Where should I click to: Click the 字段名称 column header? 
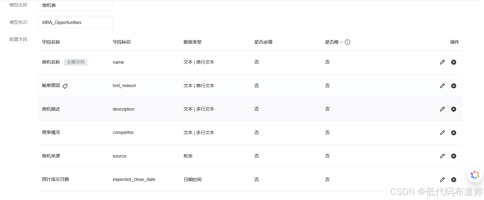click(51, 42)
